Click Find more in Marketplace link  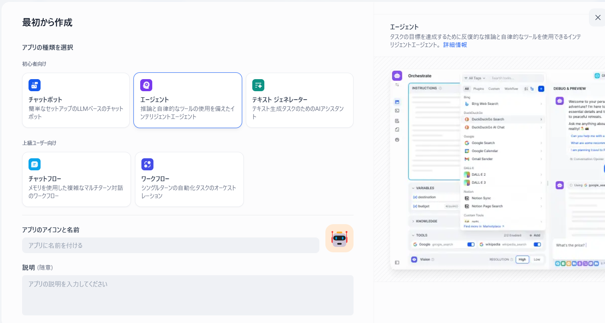click(x=484, y=227)
